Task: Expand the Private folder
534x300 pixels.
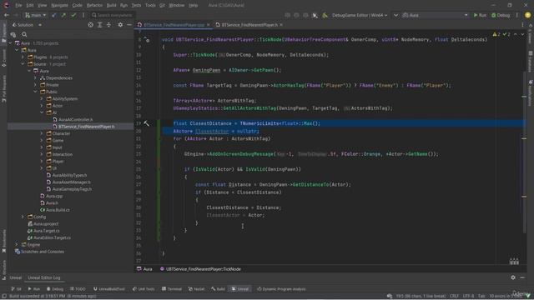Action: point(35,85)
